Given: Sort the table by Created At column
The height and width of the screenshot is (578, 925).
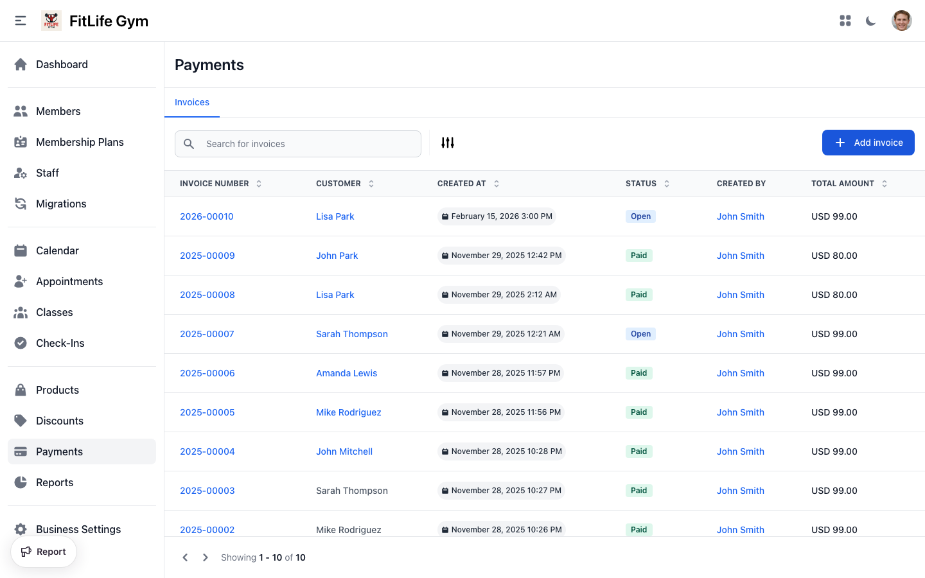Looking at the screenshot, I should [x=496, y=183].
